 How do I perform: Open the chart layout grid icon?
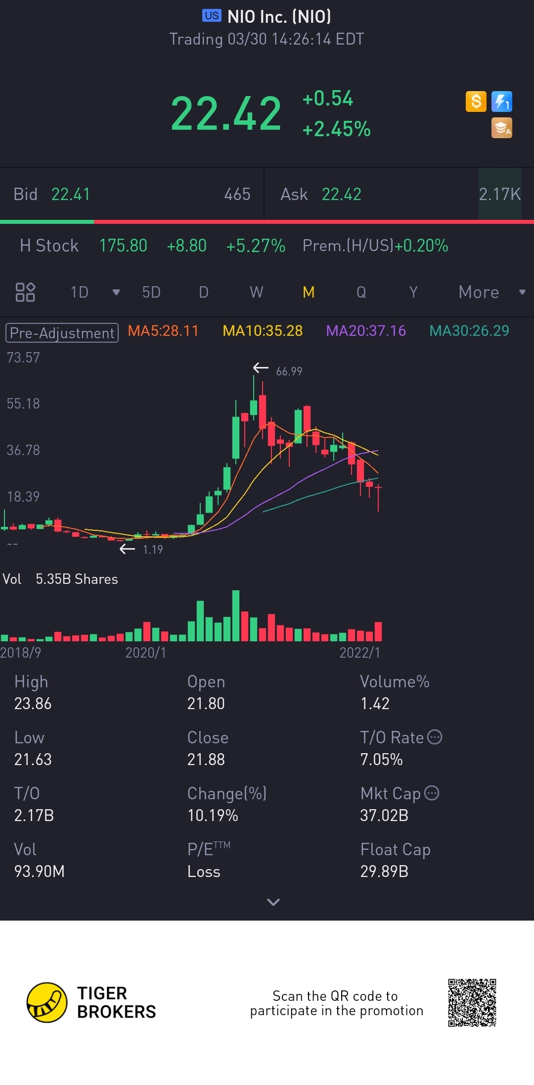25,292
